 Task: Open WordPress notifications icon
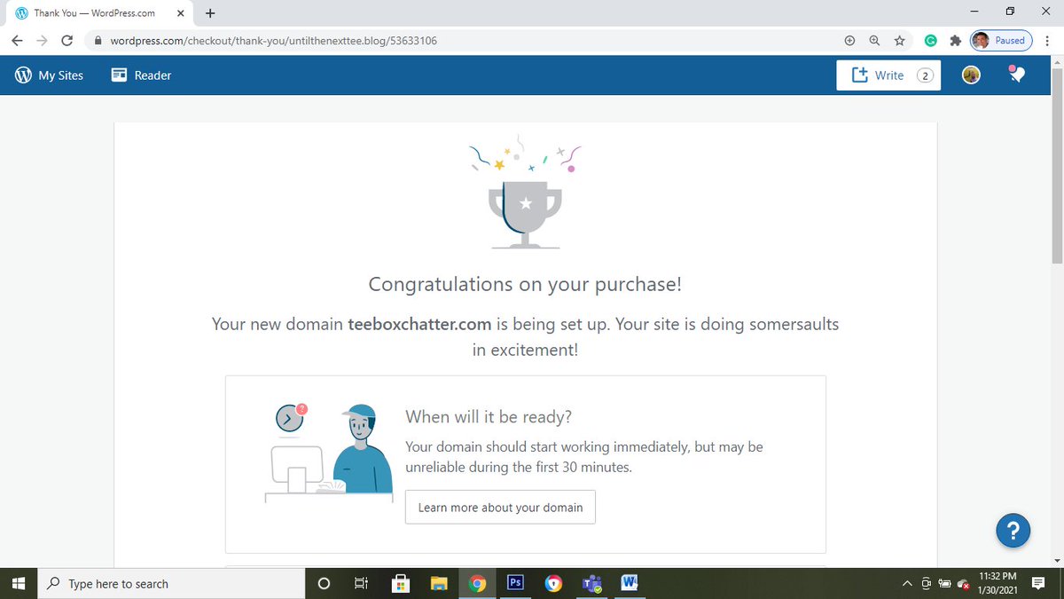1017,75
